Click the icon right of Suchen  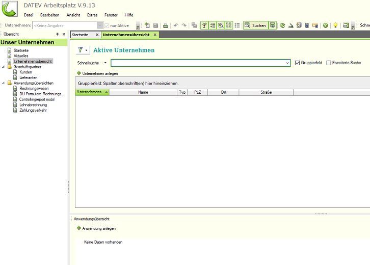coord(273,25)
